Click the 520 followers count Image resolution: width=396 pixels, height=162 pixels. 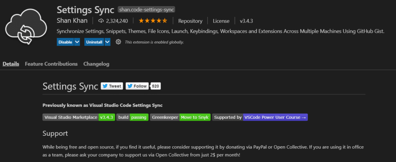pos(155,86)
